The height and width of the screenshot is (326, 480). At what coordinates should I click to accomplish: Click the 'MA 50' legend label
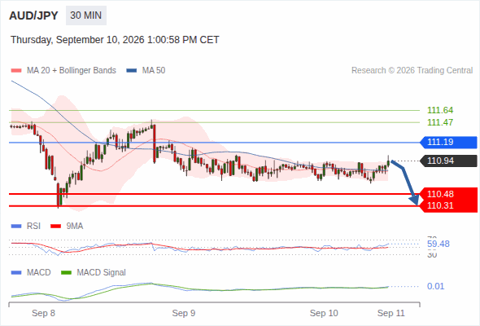pyautogui.click(x=154, y=71)
